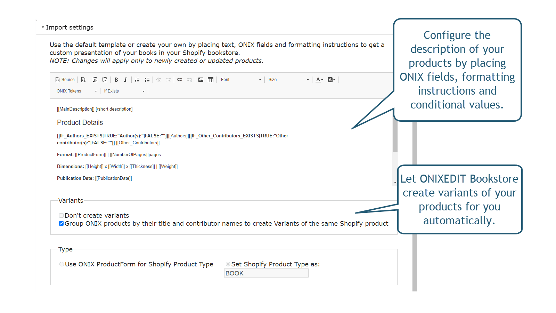Toggle bold formatting in the editor

(116, 80)
